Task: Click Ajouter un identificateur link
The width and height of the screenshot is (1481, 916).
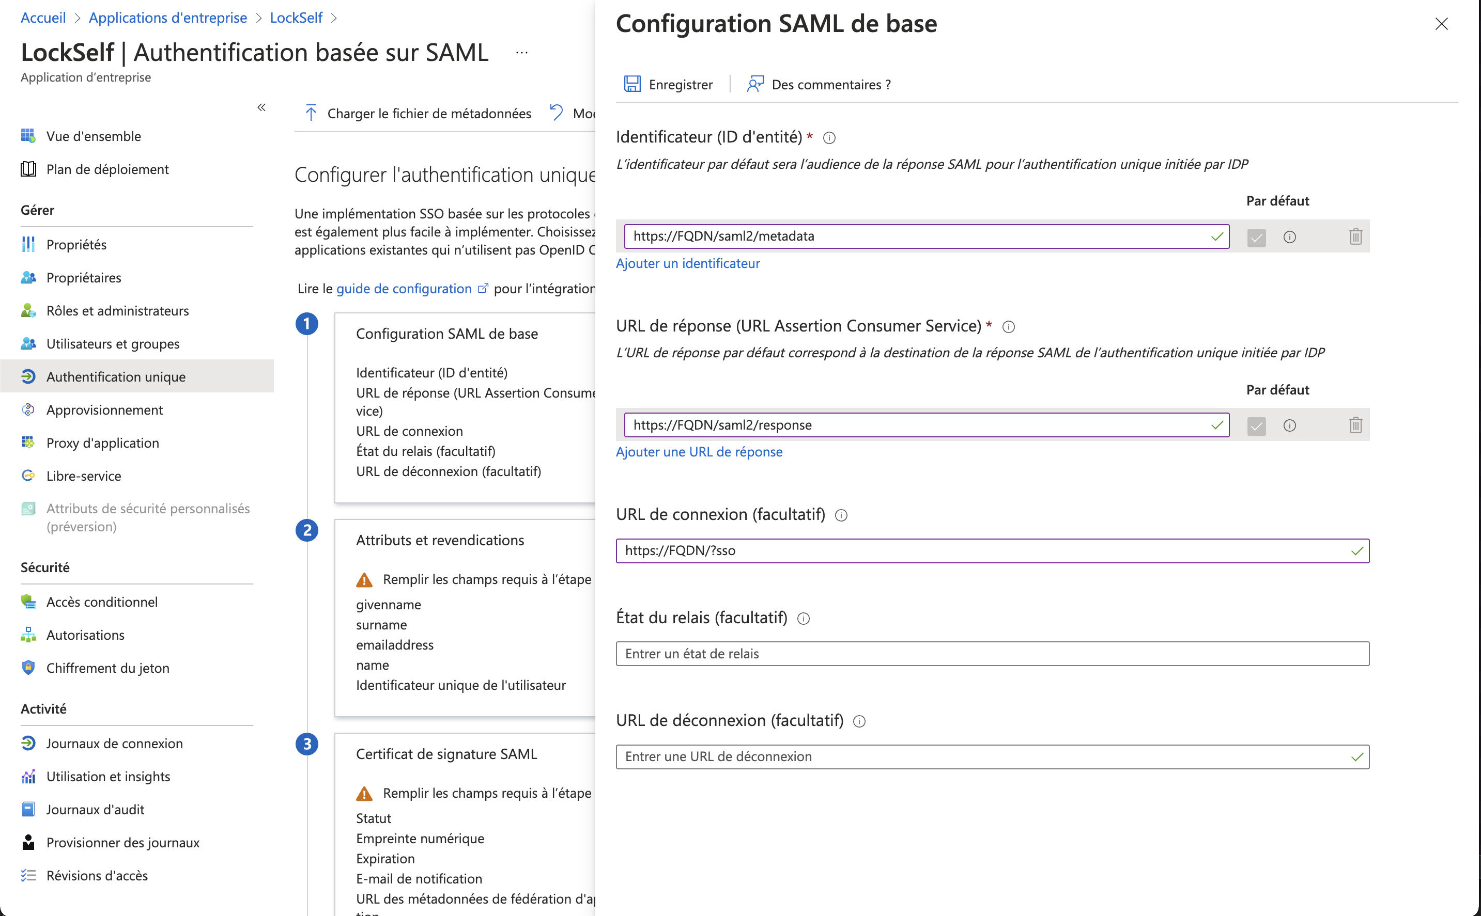Action: point(688,263)
